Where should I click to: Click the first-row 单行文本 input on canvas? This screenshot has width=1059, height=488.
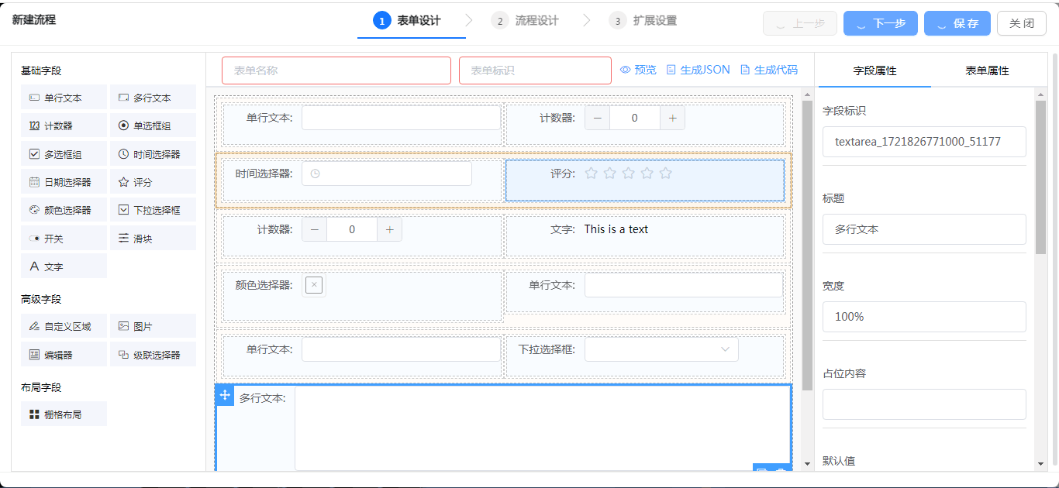point(401,118)
